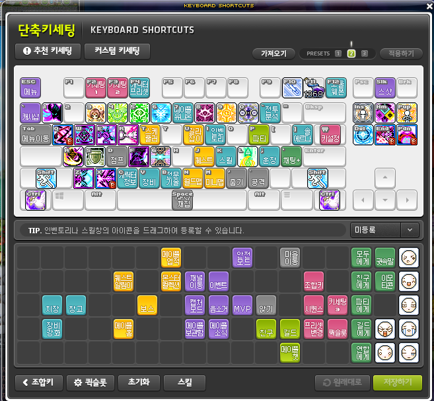Select the 키설정 pink key icon
434x401 pixels.
pos(330,135)
